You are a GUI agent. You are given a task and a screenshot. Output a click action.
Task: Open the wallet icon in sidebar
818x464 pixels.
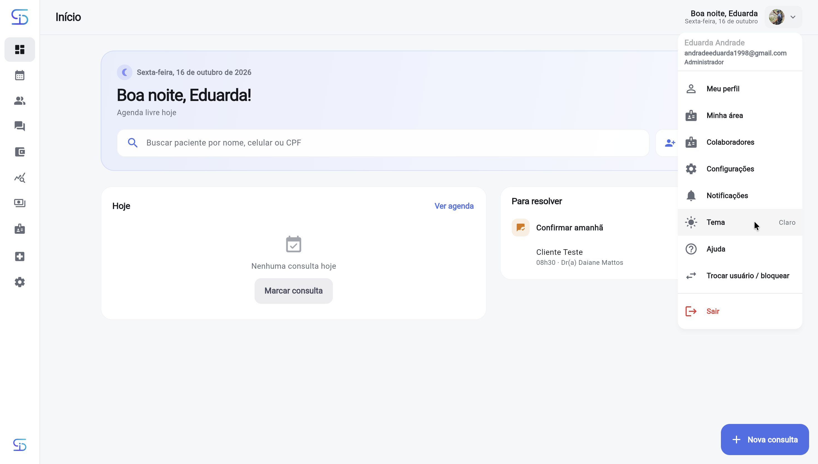(x=20, y=152)
